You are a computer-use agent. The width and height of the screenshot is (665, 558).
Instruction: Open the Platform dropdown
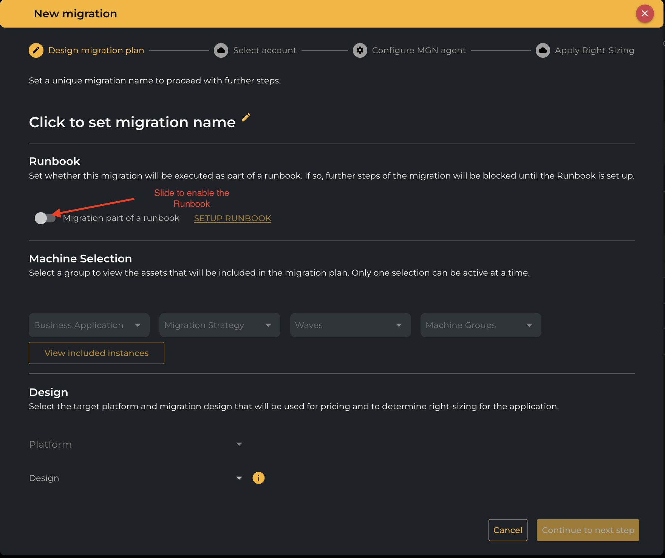(136, 444)
